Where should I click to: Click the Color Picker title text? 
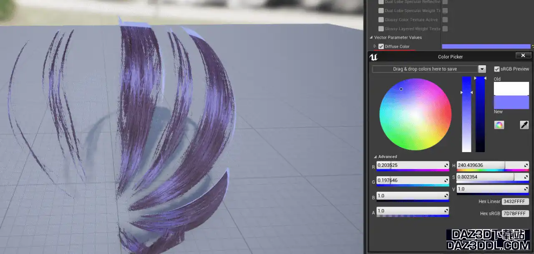(450, 57)
